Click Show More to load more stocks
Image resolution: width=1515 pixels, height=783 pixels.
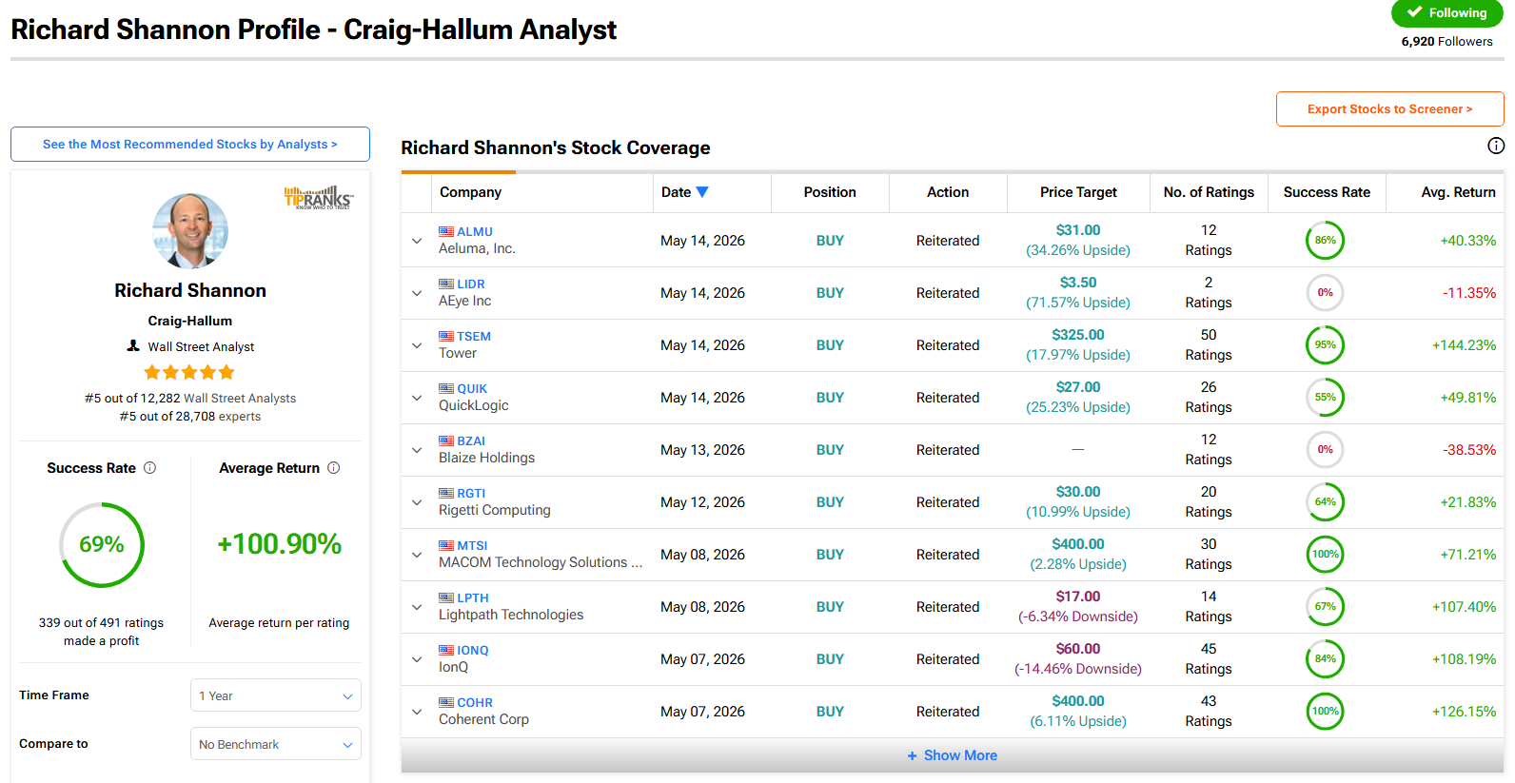pyautogui.click(x=952, y=755)
